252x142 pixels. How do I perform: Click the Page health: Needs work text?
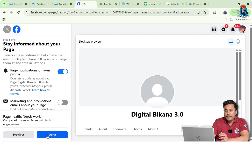pos(22,116)
